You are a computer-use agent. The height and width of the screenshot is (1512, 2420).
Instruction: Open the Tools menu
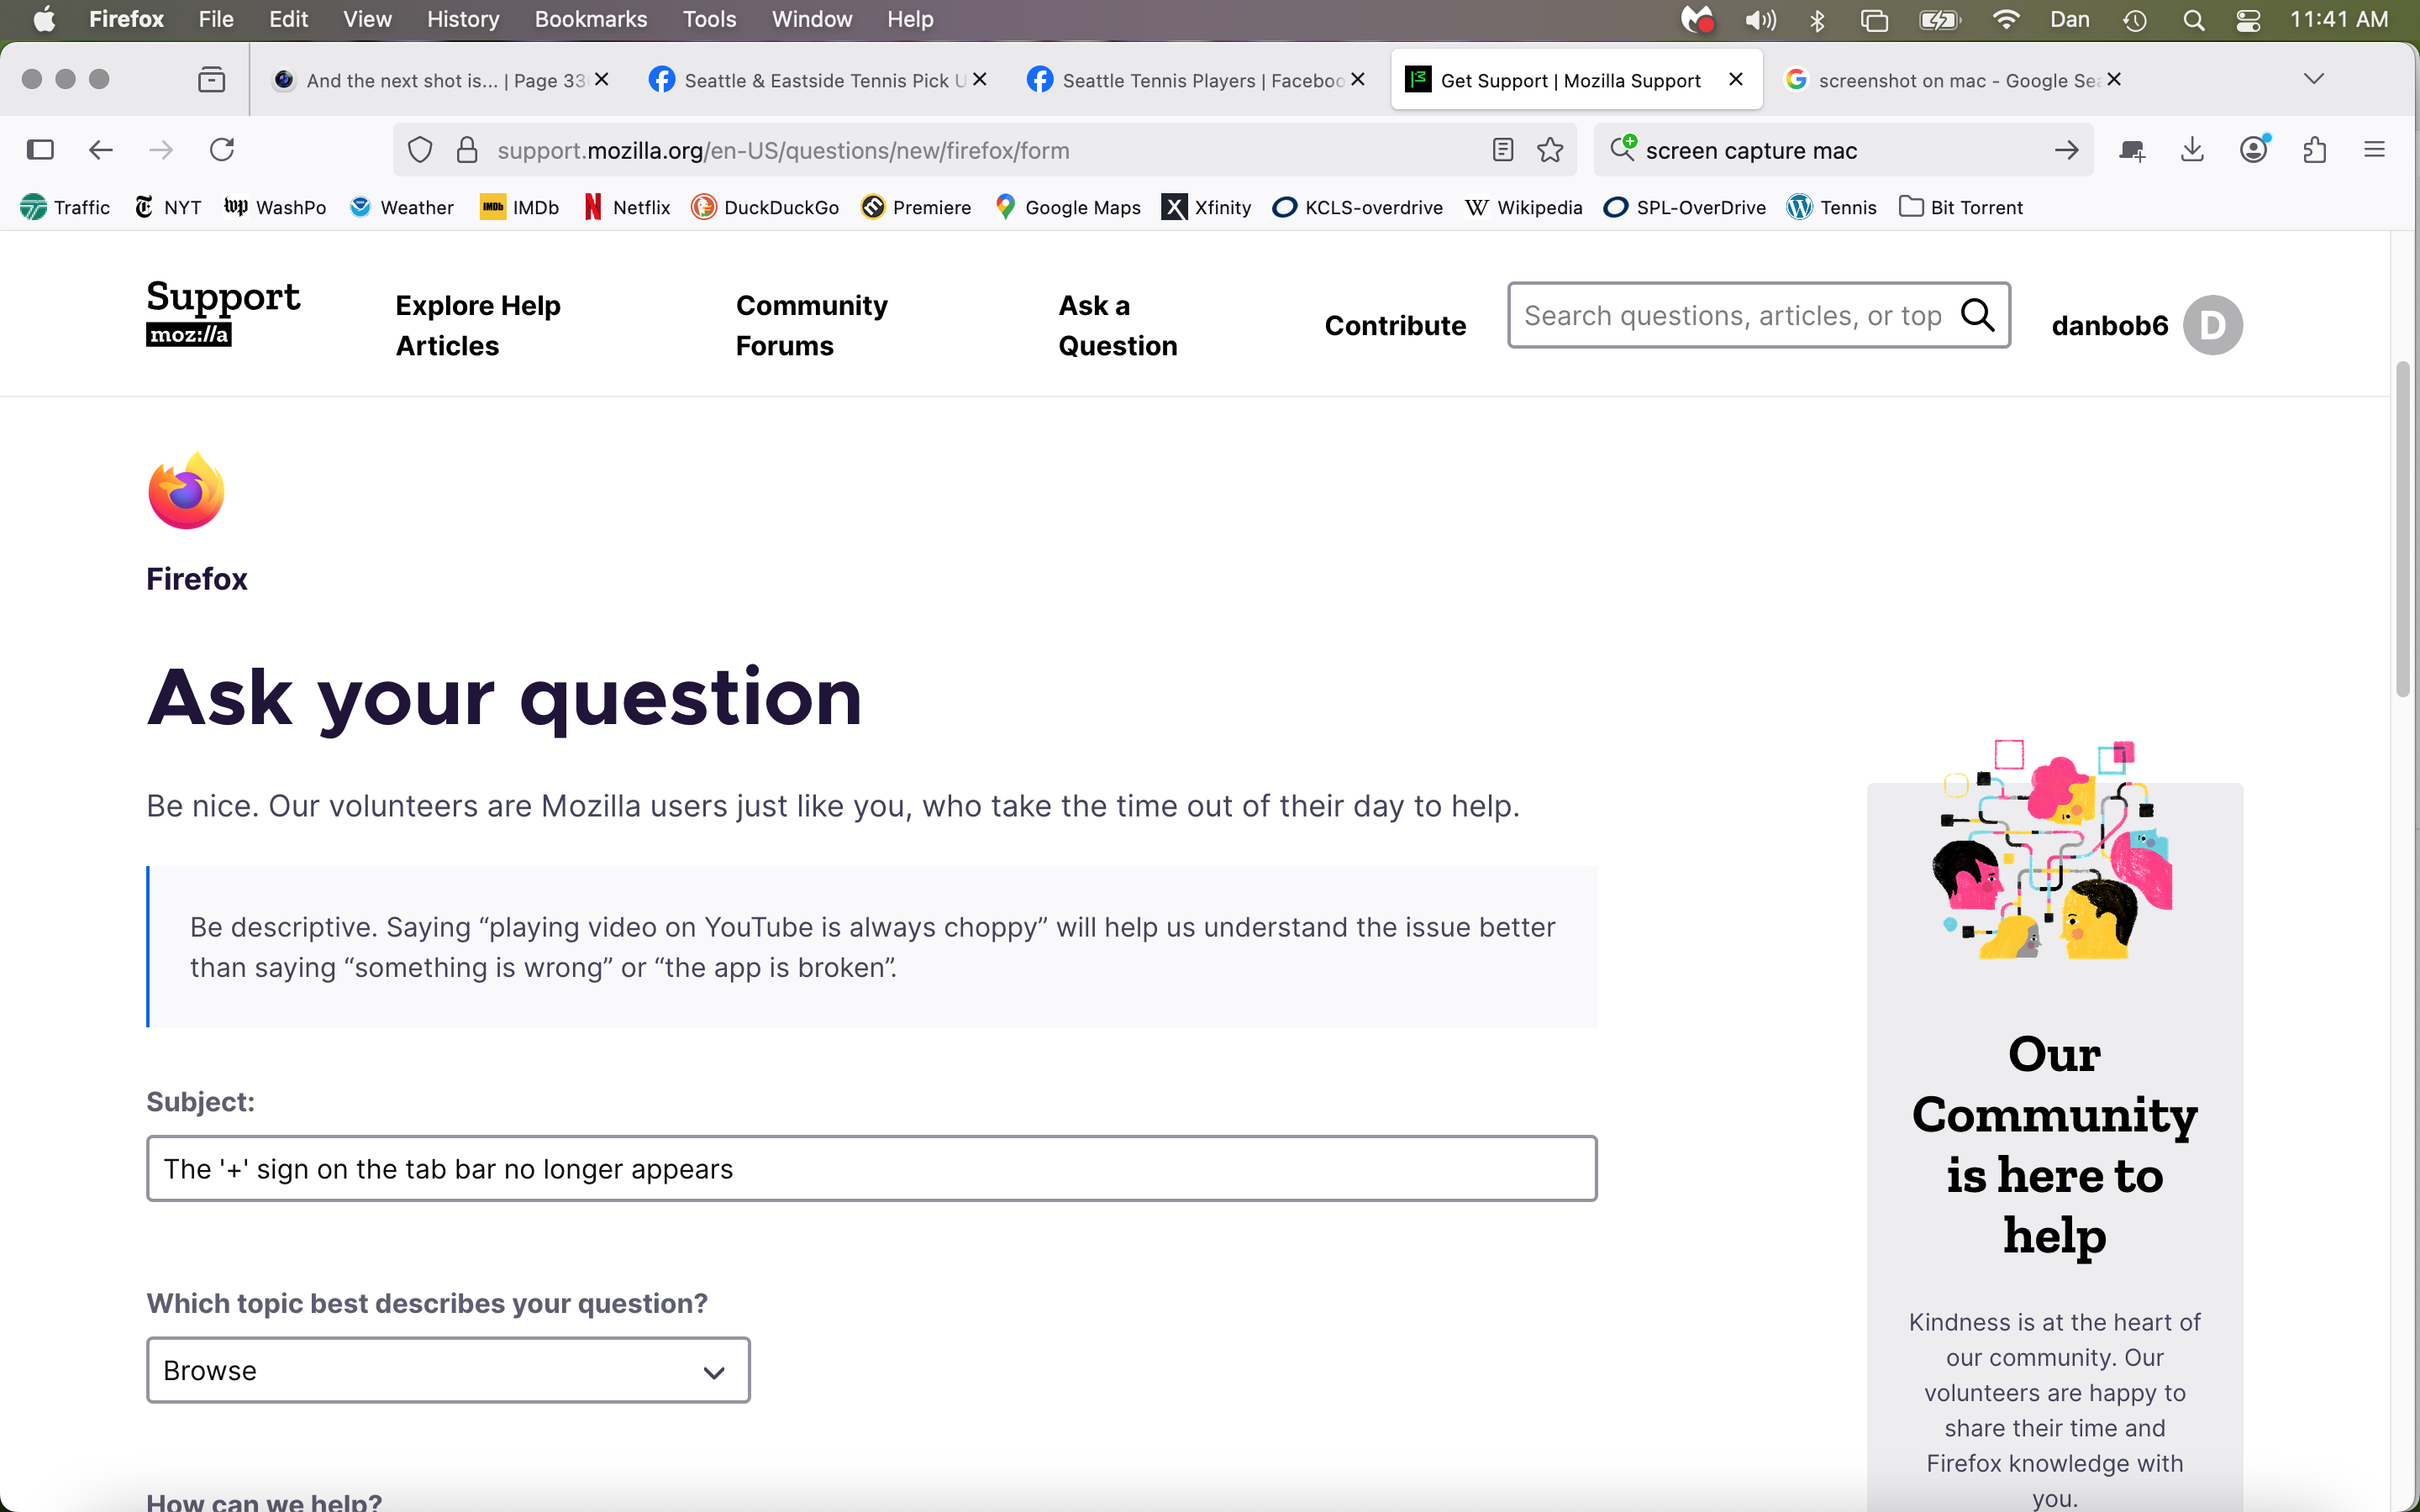[709, 19]
